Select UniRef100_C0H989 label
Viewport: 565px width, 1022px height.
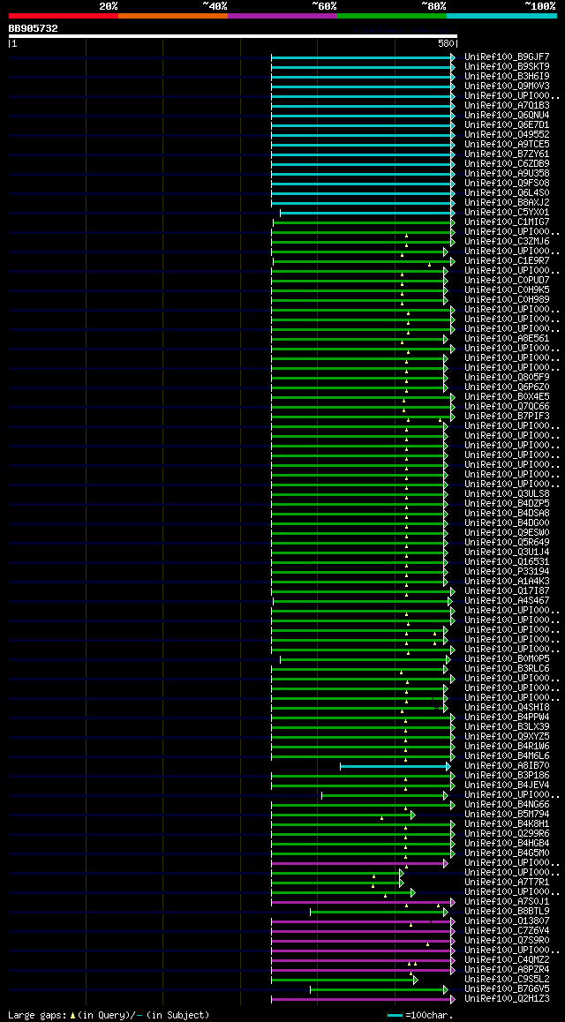pos(507,299)
